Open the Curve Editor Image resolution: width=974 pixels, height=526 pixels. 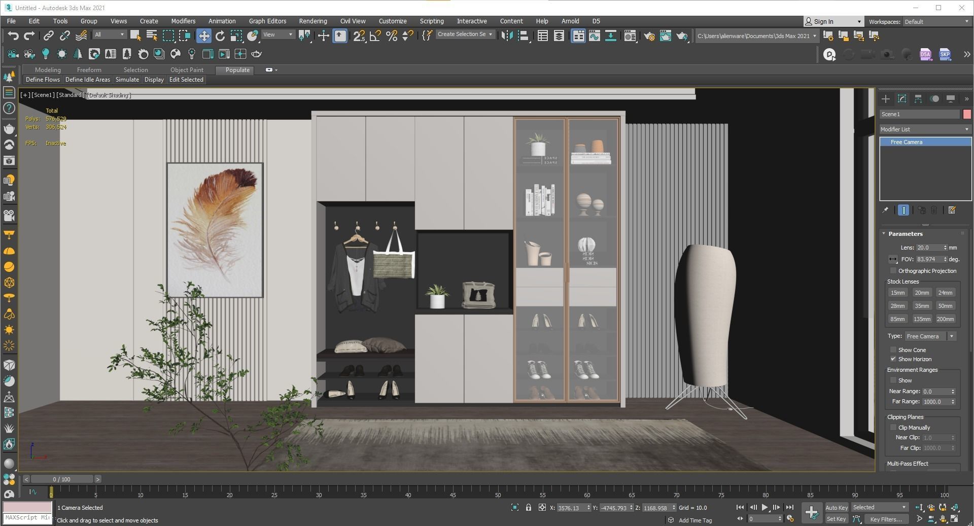(x=595, y=36)
